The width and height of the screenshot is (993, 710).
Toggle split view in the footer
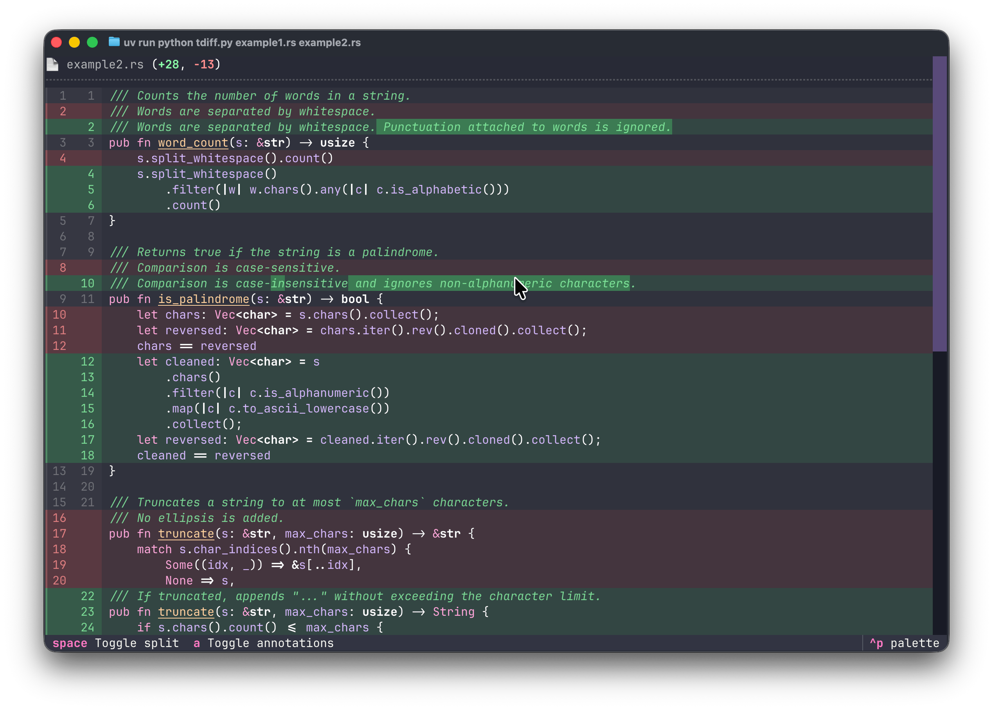coord(116,643)
